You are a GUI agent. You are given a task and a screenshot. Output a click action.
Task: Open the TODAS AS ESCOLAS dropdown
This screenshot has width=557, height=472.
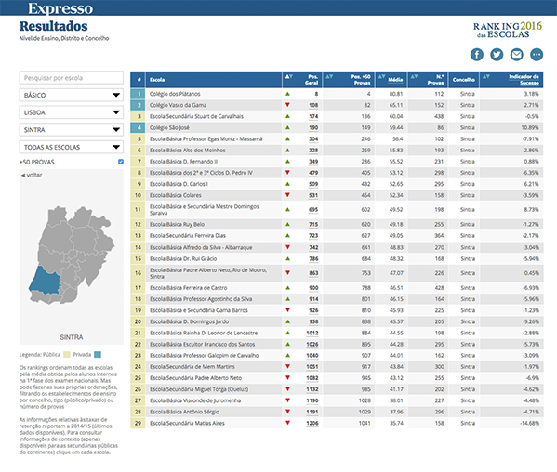(x=72, y=148)
